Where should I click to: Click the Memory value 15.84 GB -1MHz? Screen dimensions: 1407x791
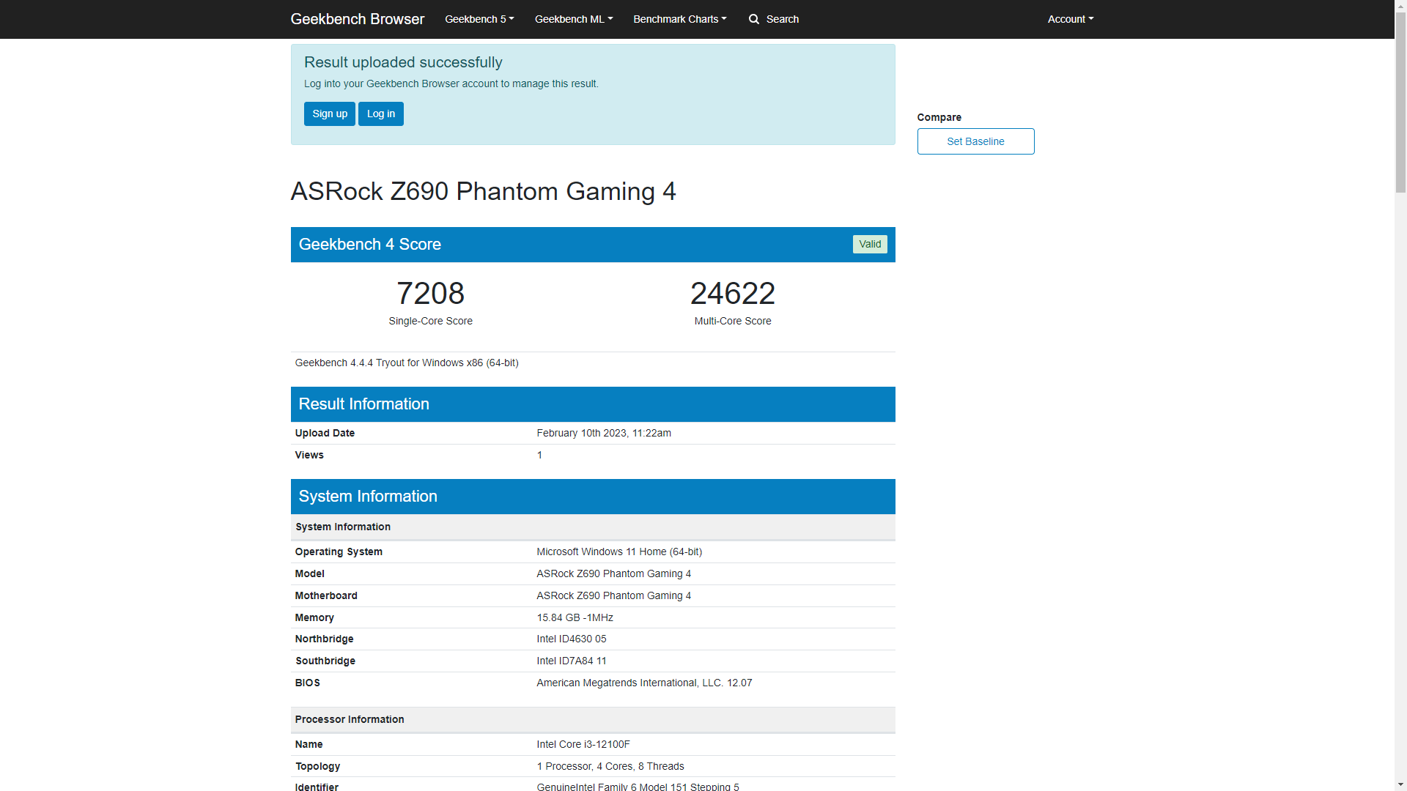[x=575, y=617]
